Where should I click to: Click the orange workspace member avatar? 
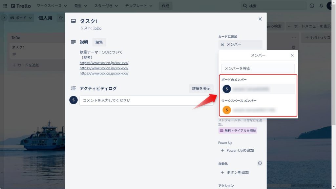tap(227, 110)
